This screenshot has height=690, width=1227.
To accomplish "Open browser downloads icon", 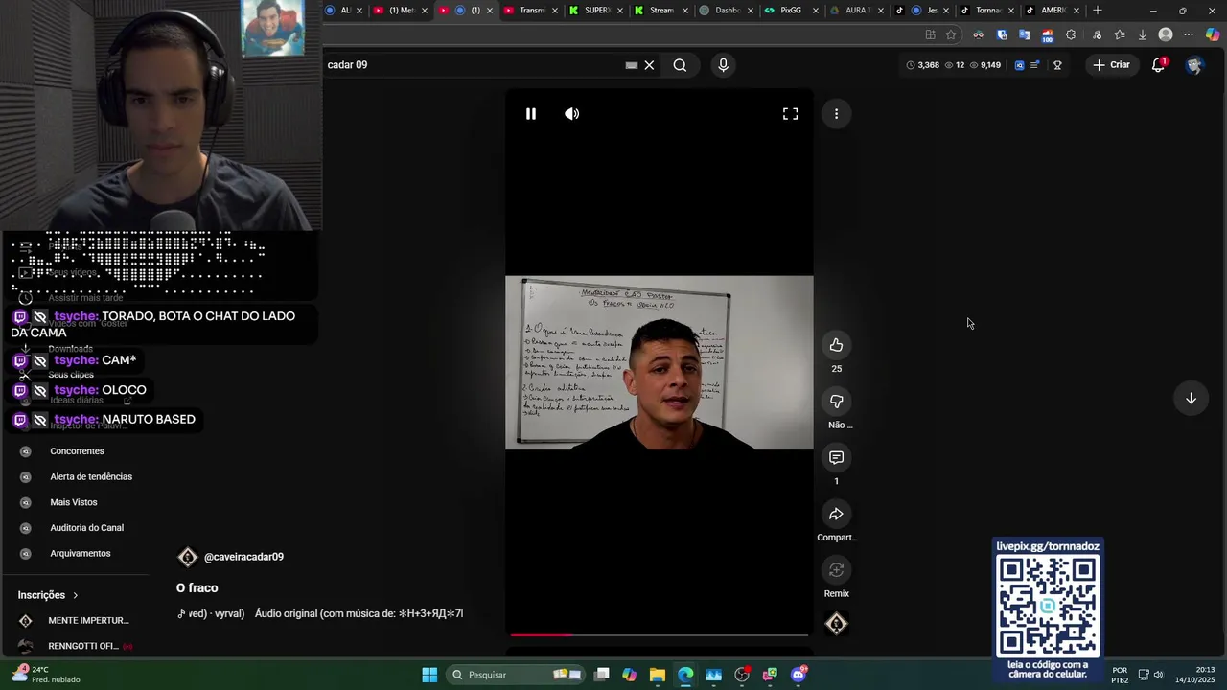I will [1142, 34].
